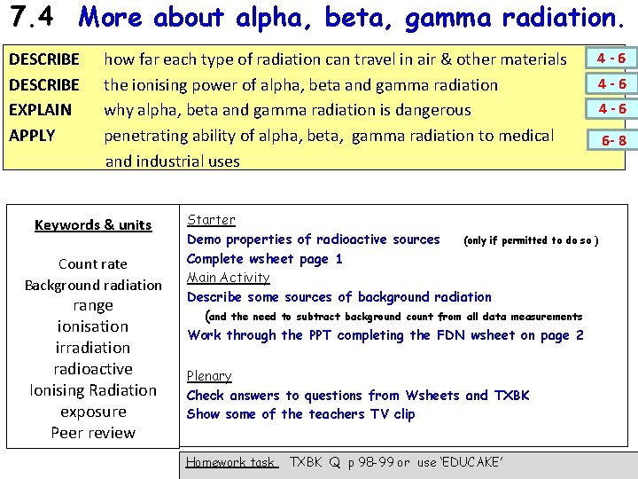The width and height of the screenshot is (638, 479).
Task: Click the 'Main Activity' heading
Action: 229,278
